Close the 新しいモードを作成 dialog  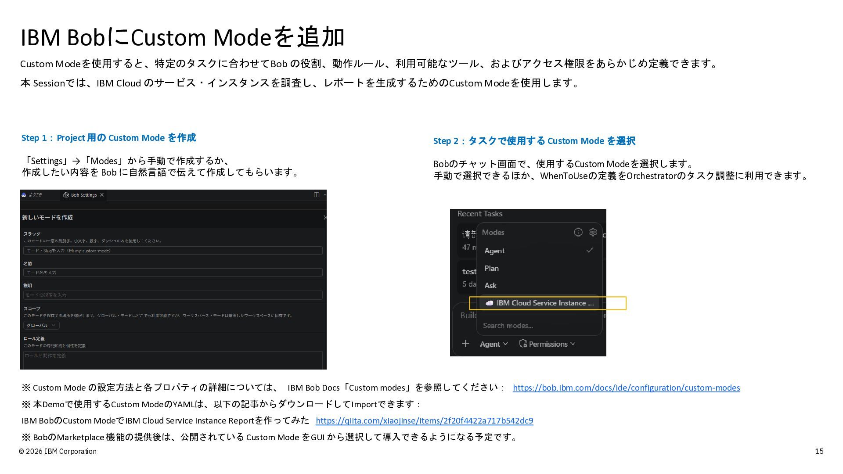[325, 217]
